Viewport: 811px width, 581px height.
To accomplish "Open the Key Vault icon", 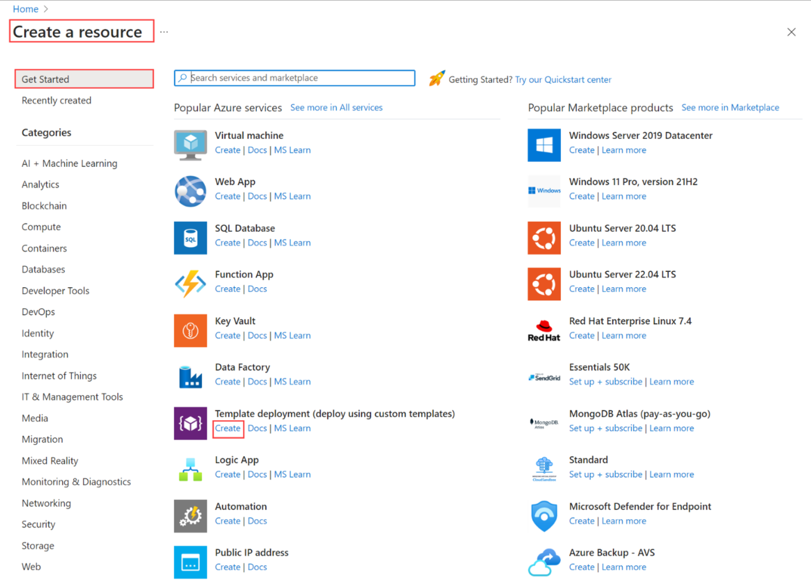I will pyautogui.click(x=190, y=330).
